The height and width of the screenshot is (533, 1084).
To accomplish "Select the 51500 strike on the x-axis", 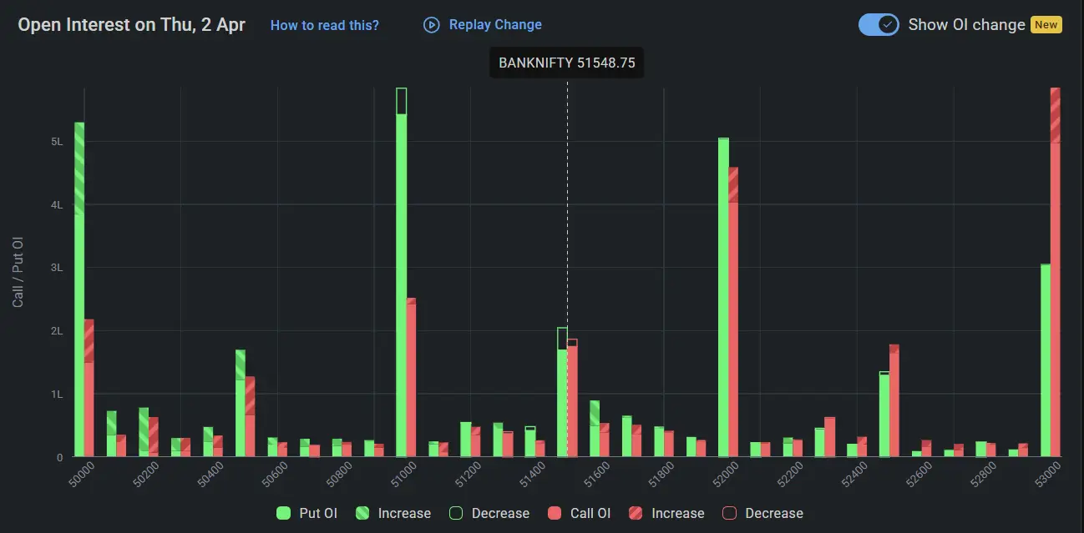I will 566,473.
